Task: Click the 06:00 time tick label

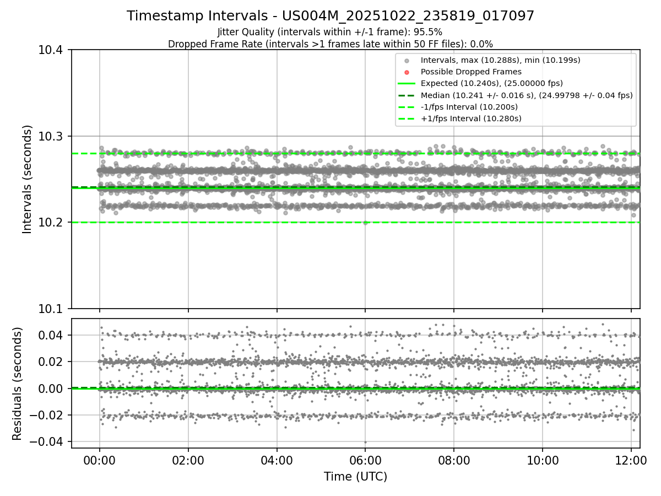Action: pyautogui.click(x=365, y=459)
